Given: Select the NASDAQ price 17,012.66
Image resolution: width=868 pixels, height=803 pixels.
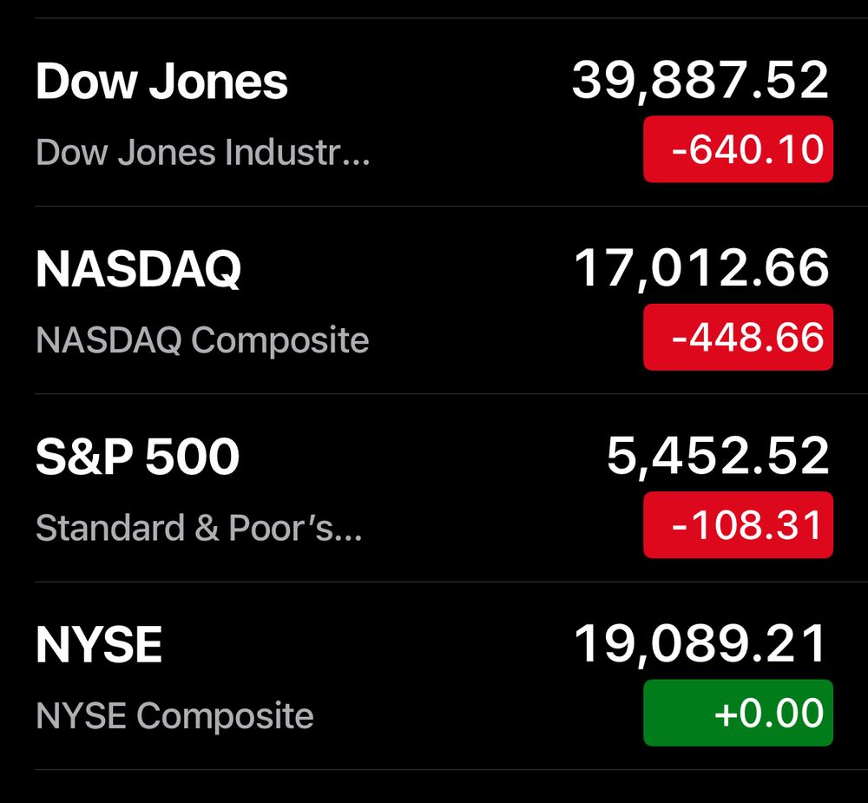Looking at the screenshot, I should point(702,269).
